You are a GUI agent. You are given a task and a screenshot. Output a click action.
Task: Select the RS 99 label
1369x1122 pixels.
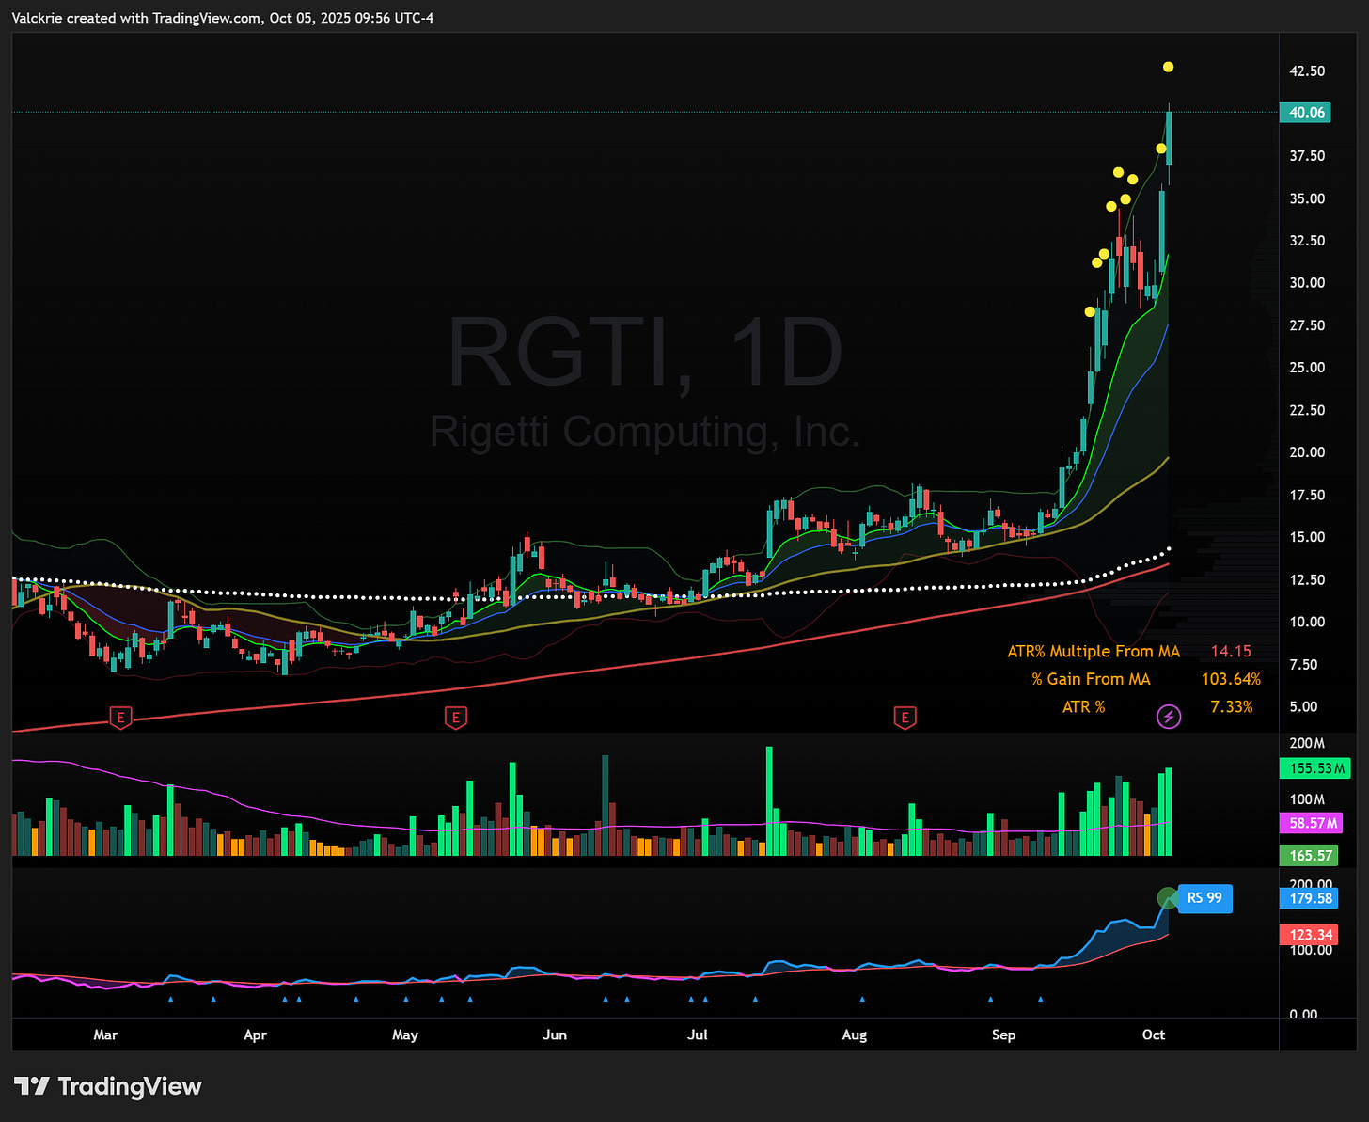(x=1204, y=898)
